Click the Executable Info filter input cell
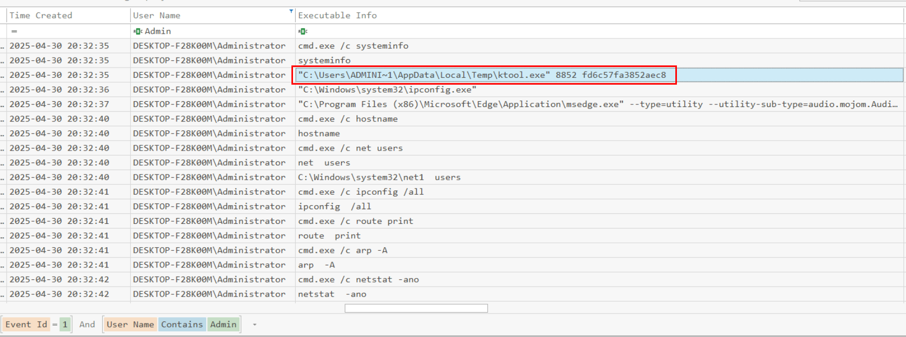 click(571, 31)
